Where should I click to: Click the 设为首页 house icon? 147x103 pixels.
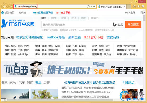(x=2, y=12)
